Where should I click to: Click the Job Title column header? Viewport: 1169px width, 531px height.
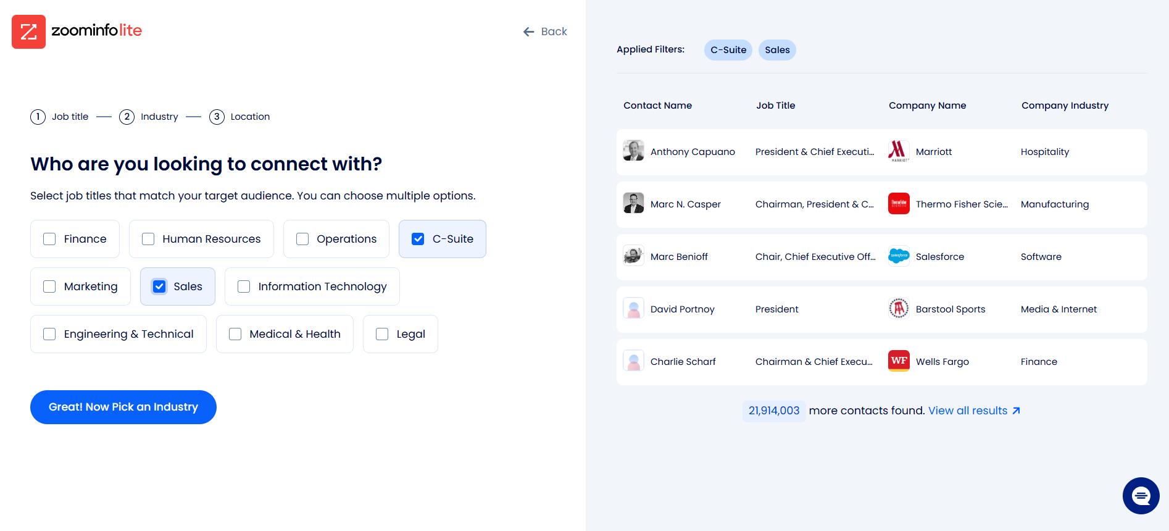(x=776, y=106)
